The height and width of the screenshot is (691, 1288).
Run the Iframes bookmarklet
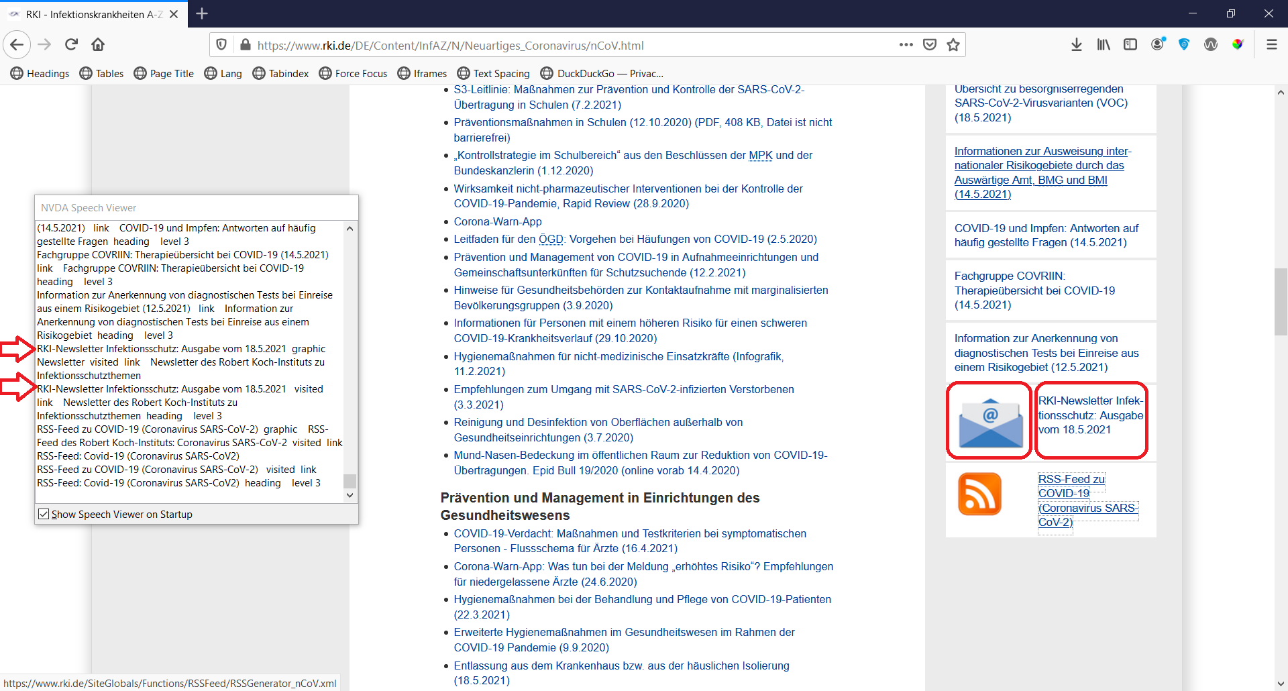(x=422, y=73)
